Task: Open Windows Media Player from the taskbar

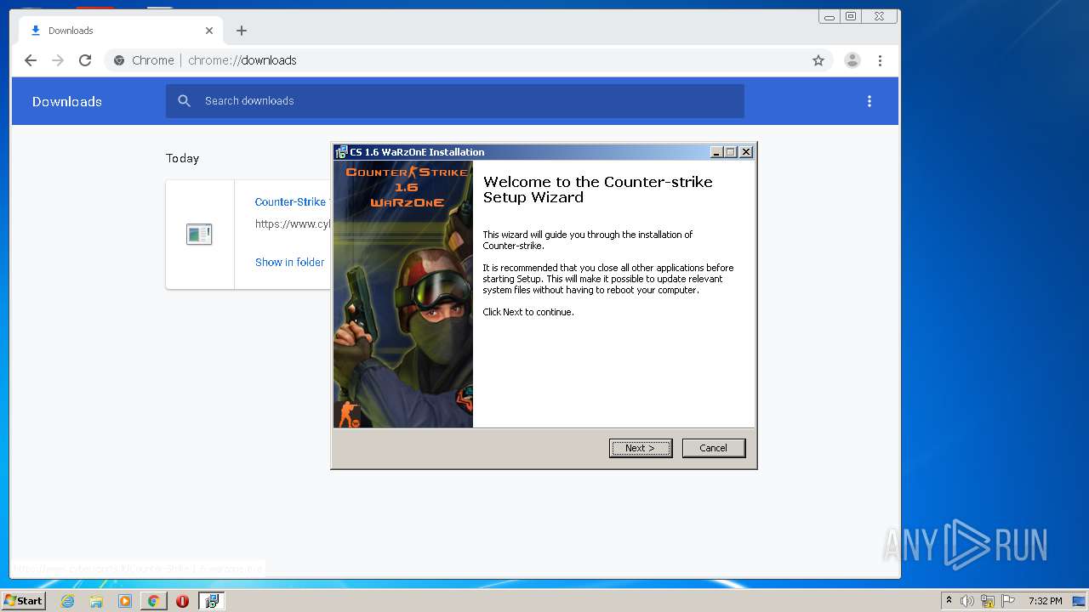Action: pyautogui.click(x=125, y=601)
